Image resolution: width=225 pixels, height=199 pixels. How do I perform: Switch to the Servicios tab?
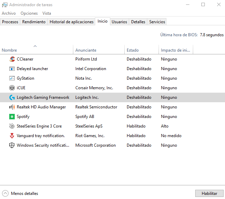coord(157,22)
